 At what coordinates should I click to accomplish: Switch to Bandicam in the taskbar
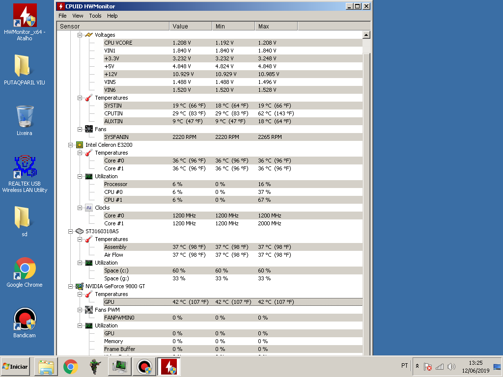pos(144,367)
